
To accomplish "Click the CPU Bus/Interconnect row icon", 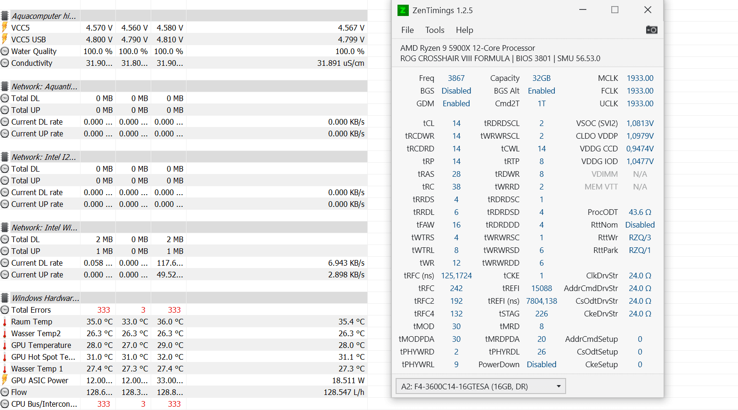I will (x=5, y=404).
